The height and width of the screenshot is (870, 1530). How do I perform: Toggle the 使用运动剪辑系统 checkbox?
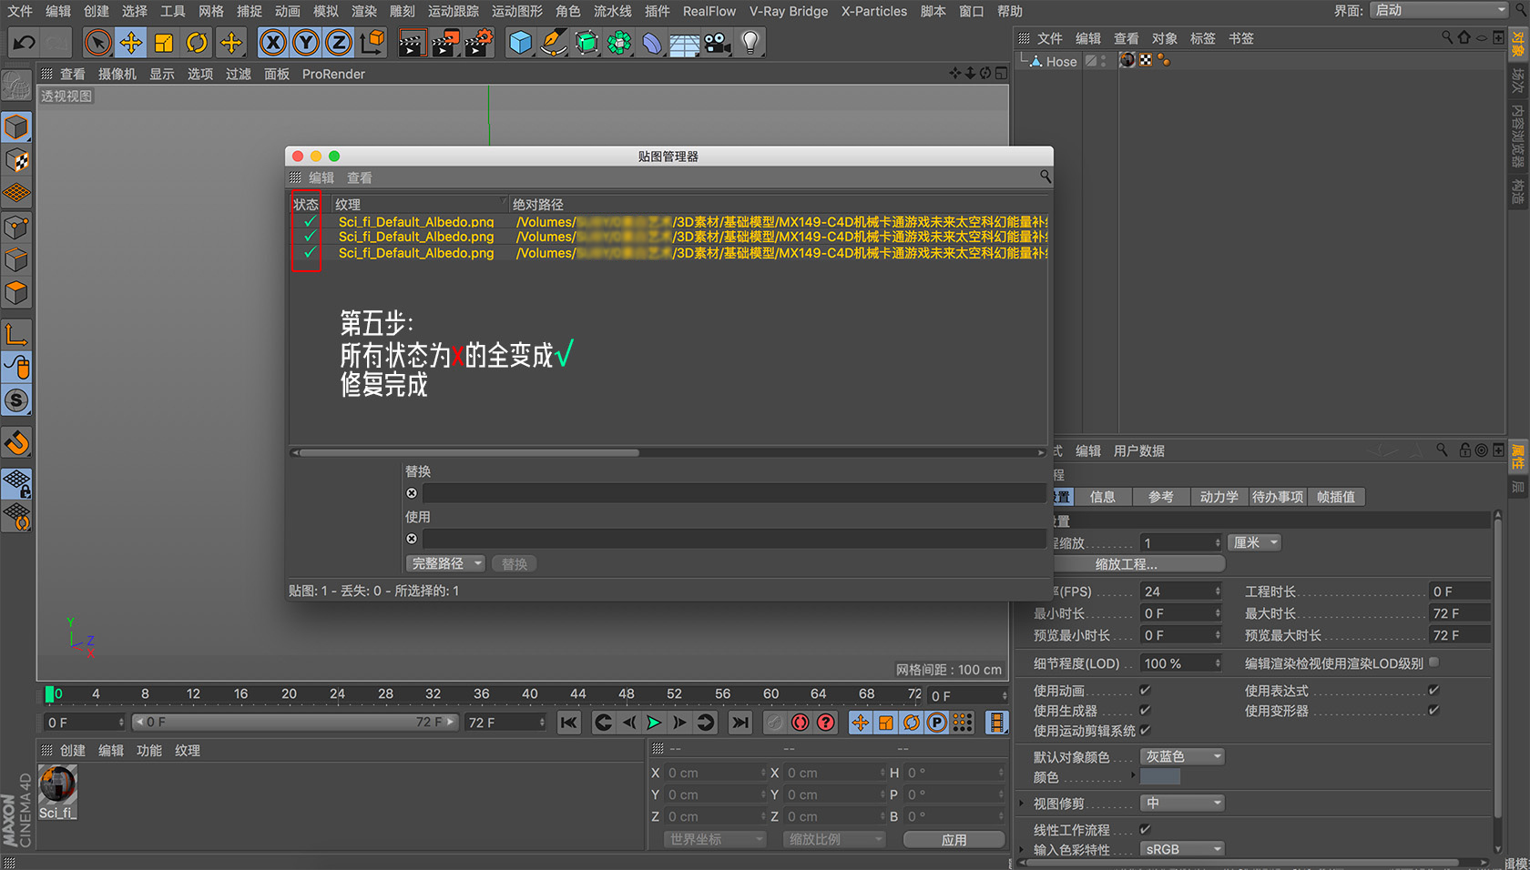[x=1145, y=730]
